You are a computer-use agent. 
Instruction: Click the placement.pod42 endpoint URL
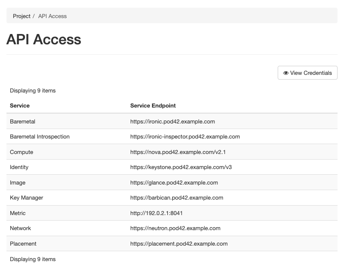pyautogui.click(x=179, y=243)
